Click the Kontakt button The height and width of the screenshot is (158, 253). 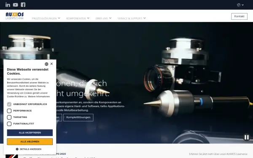click(x=239, y=16)
